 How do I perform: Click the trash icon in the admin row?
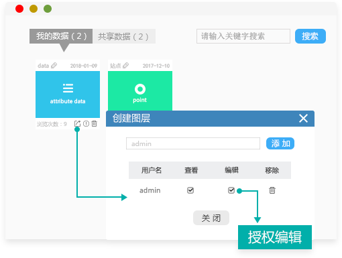point(272,190)
